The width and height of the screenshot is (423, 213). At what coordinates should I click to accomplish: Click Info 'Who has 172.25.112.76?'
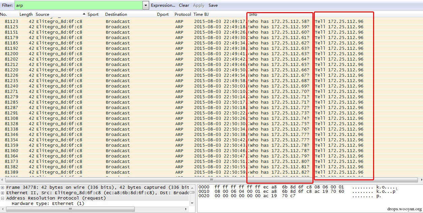pyautogui.click(x=279, y=129)
